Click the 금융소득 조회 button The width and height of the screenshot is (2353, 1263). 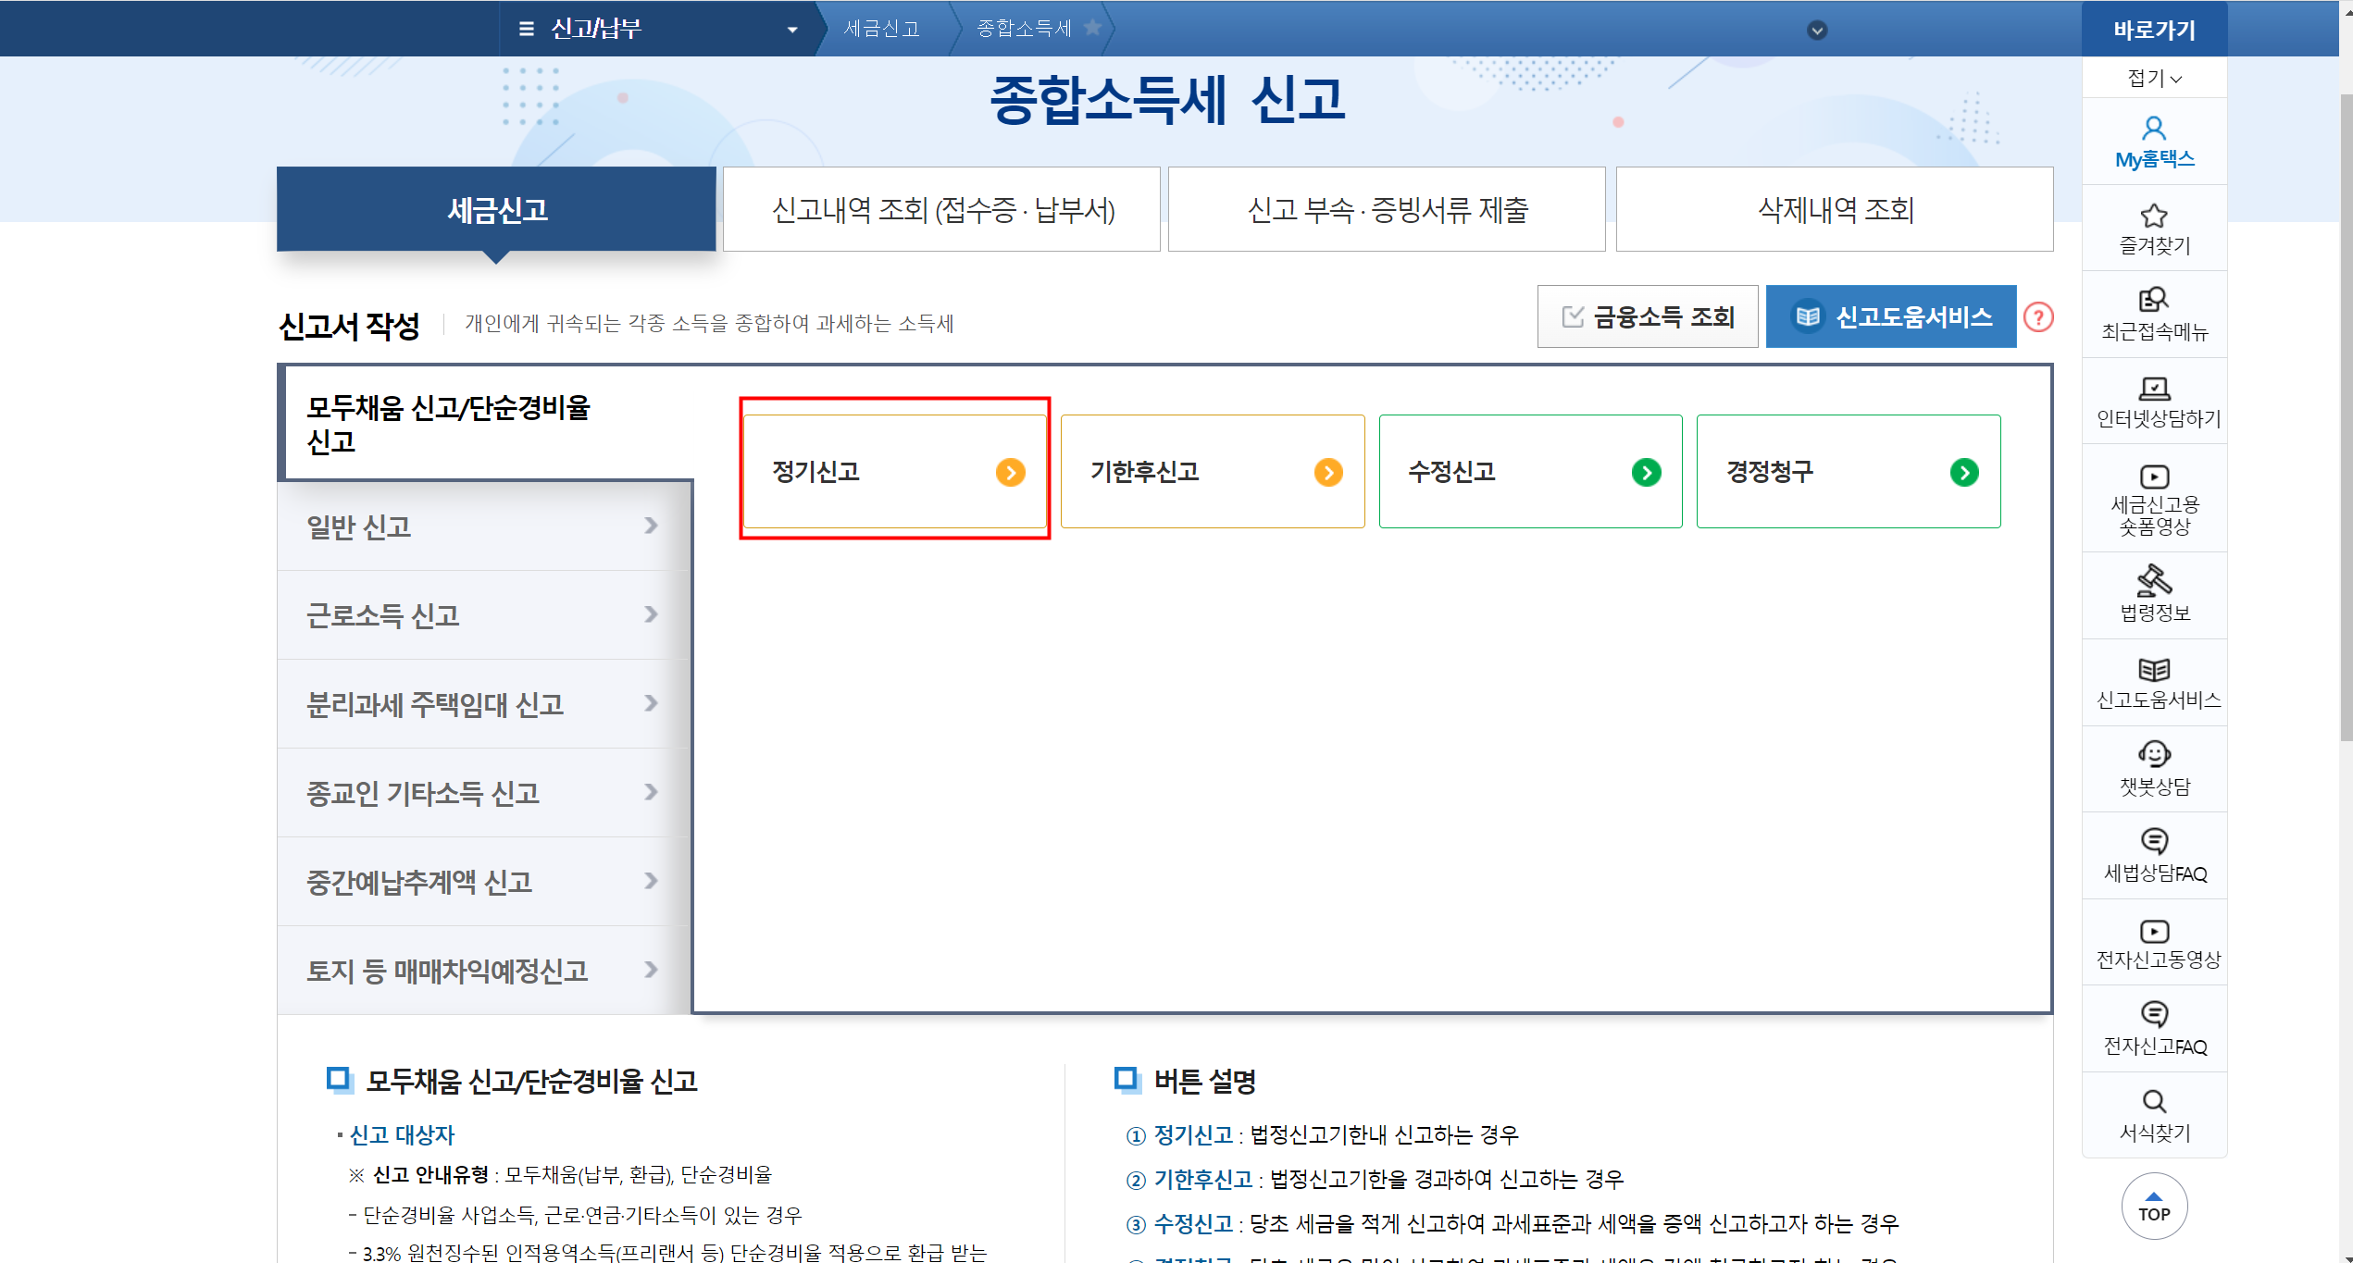pyautogui.click(x=1648, y=317)
